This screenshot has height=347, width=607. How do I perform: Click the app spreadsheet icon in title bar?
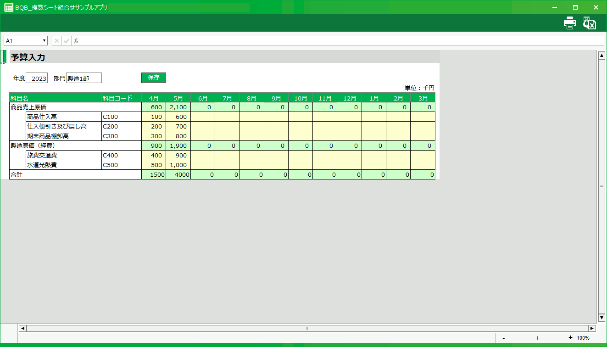coord(8,7)
